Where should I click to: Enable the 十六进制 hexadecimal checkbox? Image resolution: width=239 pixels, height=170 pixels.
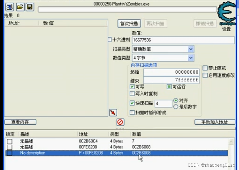tap(109, 40)
